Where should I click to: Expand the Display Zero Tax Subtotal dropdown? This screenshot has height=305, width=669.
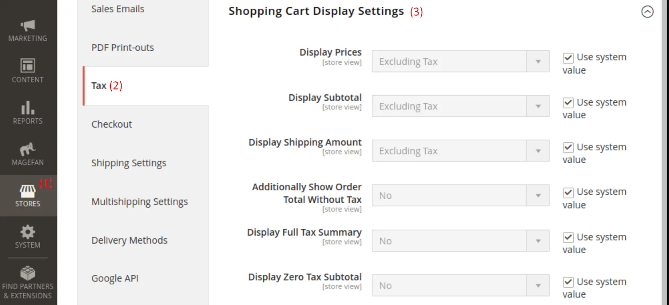460,286
